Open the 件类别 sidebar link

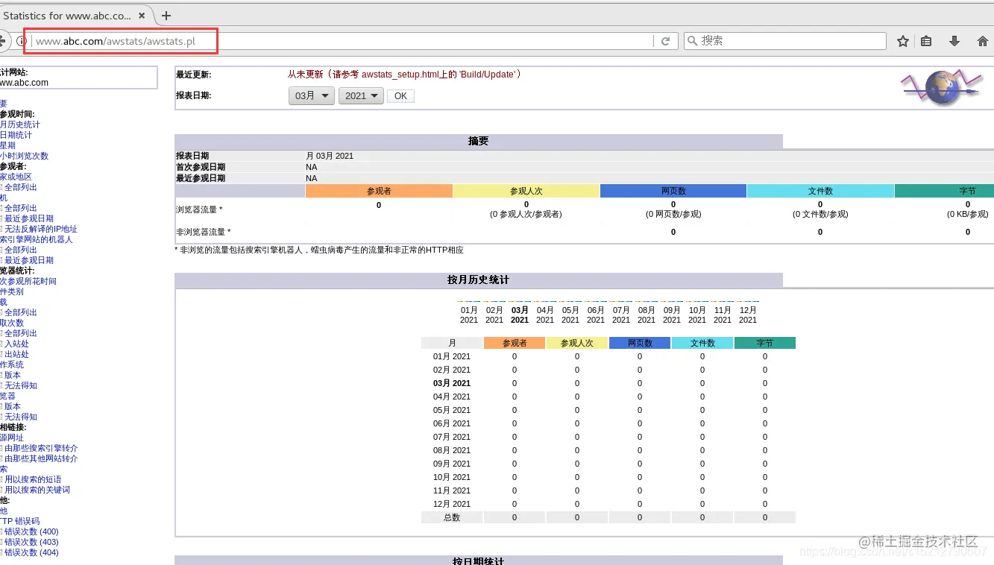click(x=12, y=291)
